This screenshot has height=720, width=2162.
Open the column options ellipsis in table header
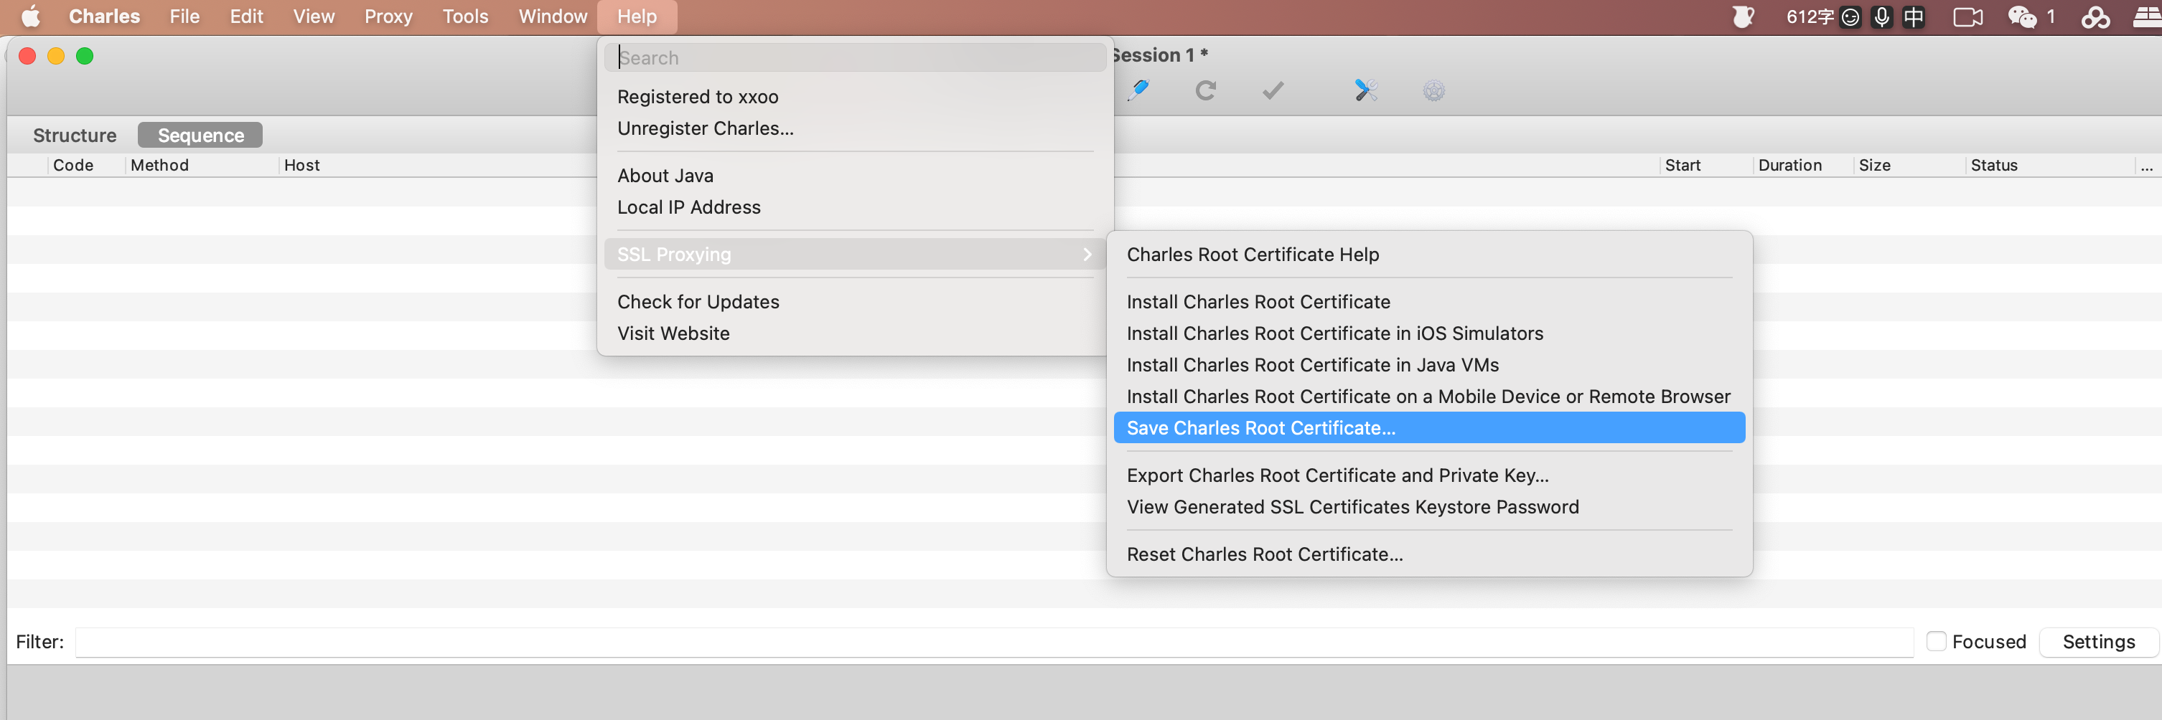pos(2146,165)
